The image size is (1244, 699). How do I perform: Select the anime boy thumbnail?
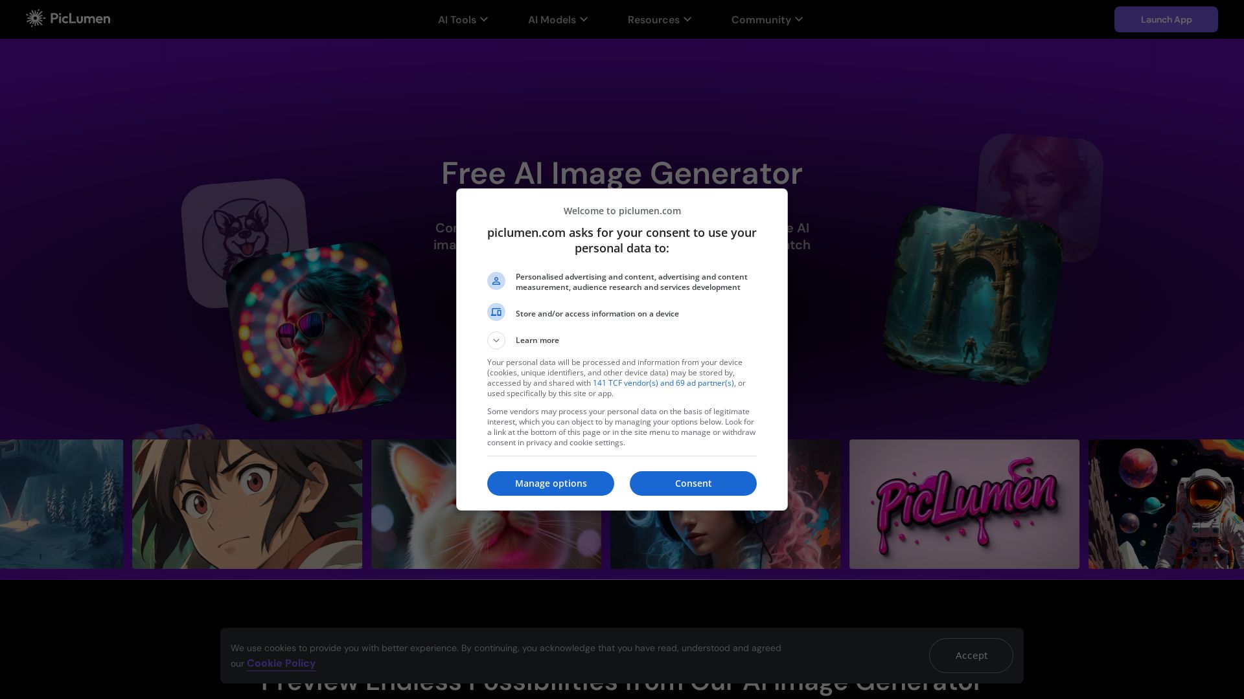pyautogui.click(x=247, y=504)
